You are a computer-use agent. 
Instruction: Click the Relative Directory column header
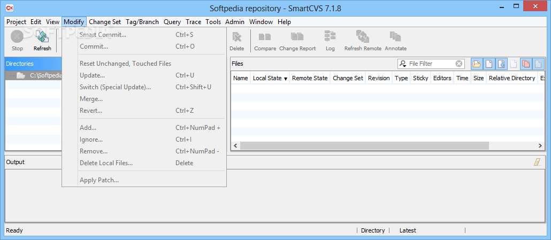(511, 78)
